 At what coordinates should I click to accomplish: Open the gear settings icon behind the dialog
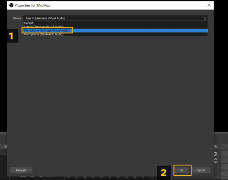point(216,154)
